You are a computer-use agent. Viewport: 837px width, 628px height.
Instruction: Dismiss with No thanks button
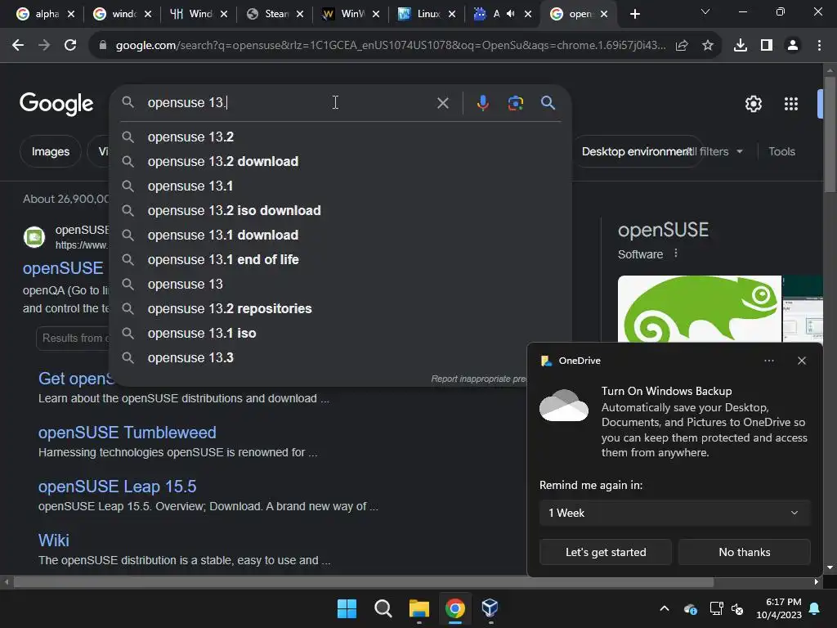[744, 552]
